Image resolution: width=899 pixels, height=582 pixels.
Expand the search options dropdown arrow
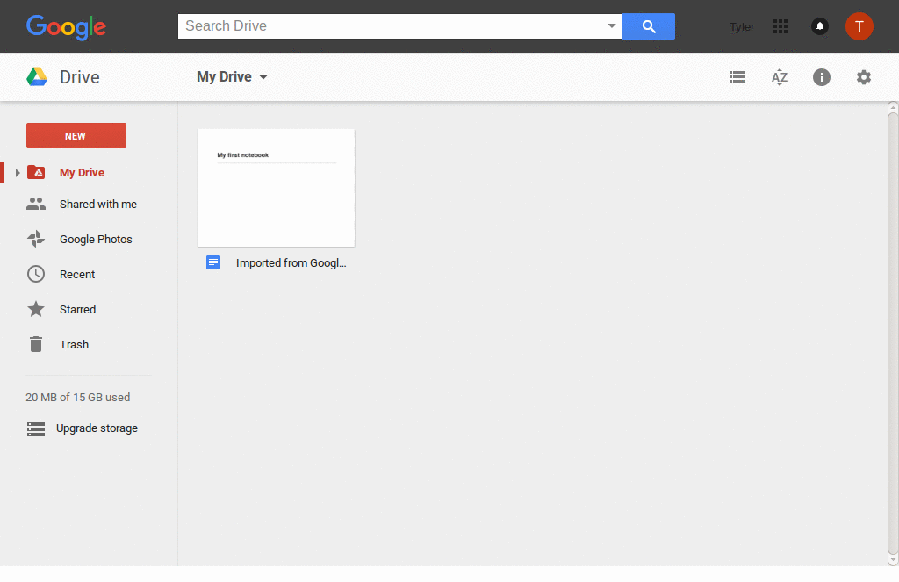[612, 25]
